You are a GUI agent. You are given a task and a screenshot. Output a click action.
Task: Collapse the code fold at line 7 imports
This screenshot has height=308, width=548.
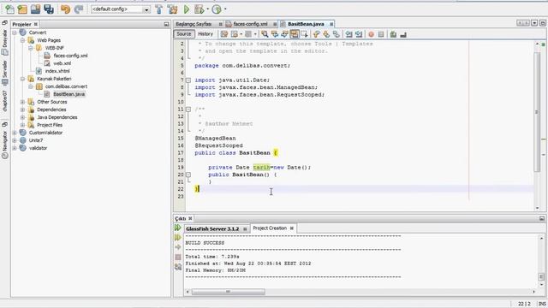click(x=188, y=80)
